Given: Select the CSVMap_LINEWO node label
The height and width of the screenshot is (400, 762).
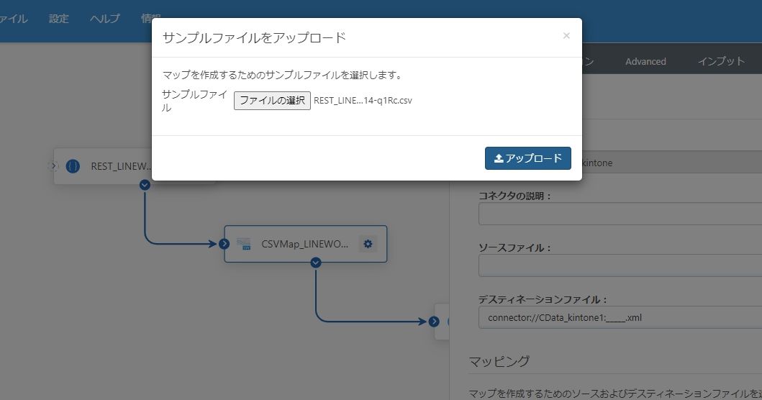Looking at the screenshot, I should (x=304, y=244).
